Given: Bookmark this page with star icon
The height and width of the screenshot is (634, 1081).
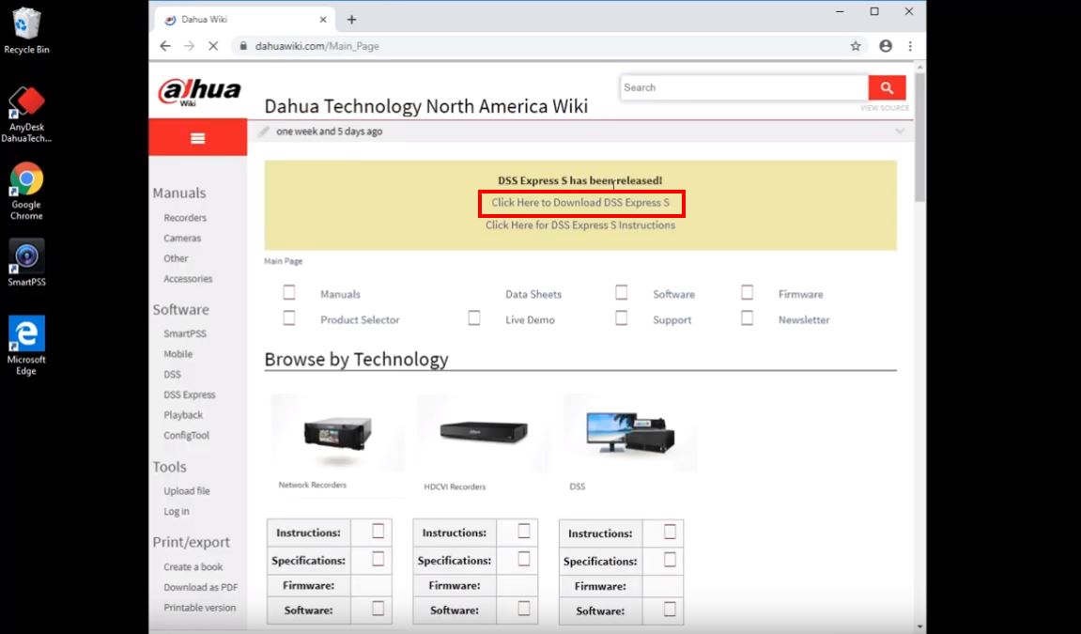Looking at the screenshot, I should [x=856, y=46].
